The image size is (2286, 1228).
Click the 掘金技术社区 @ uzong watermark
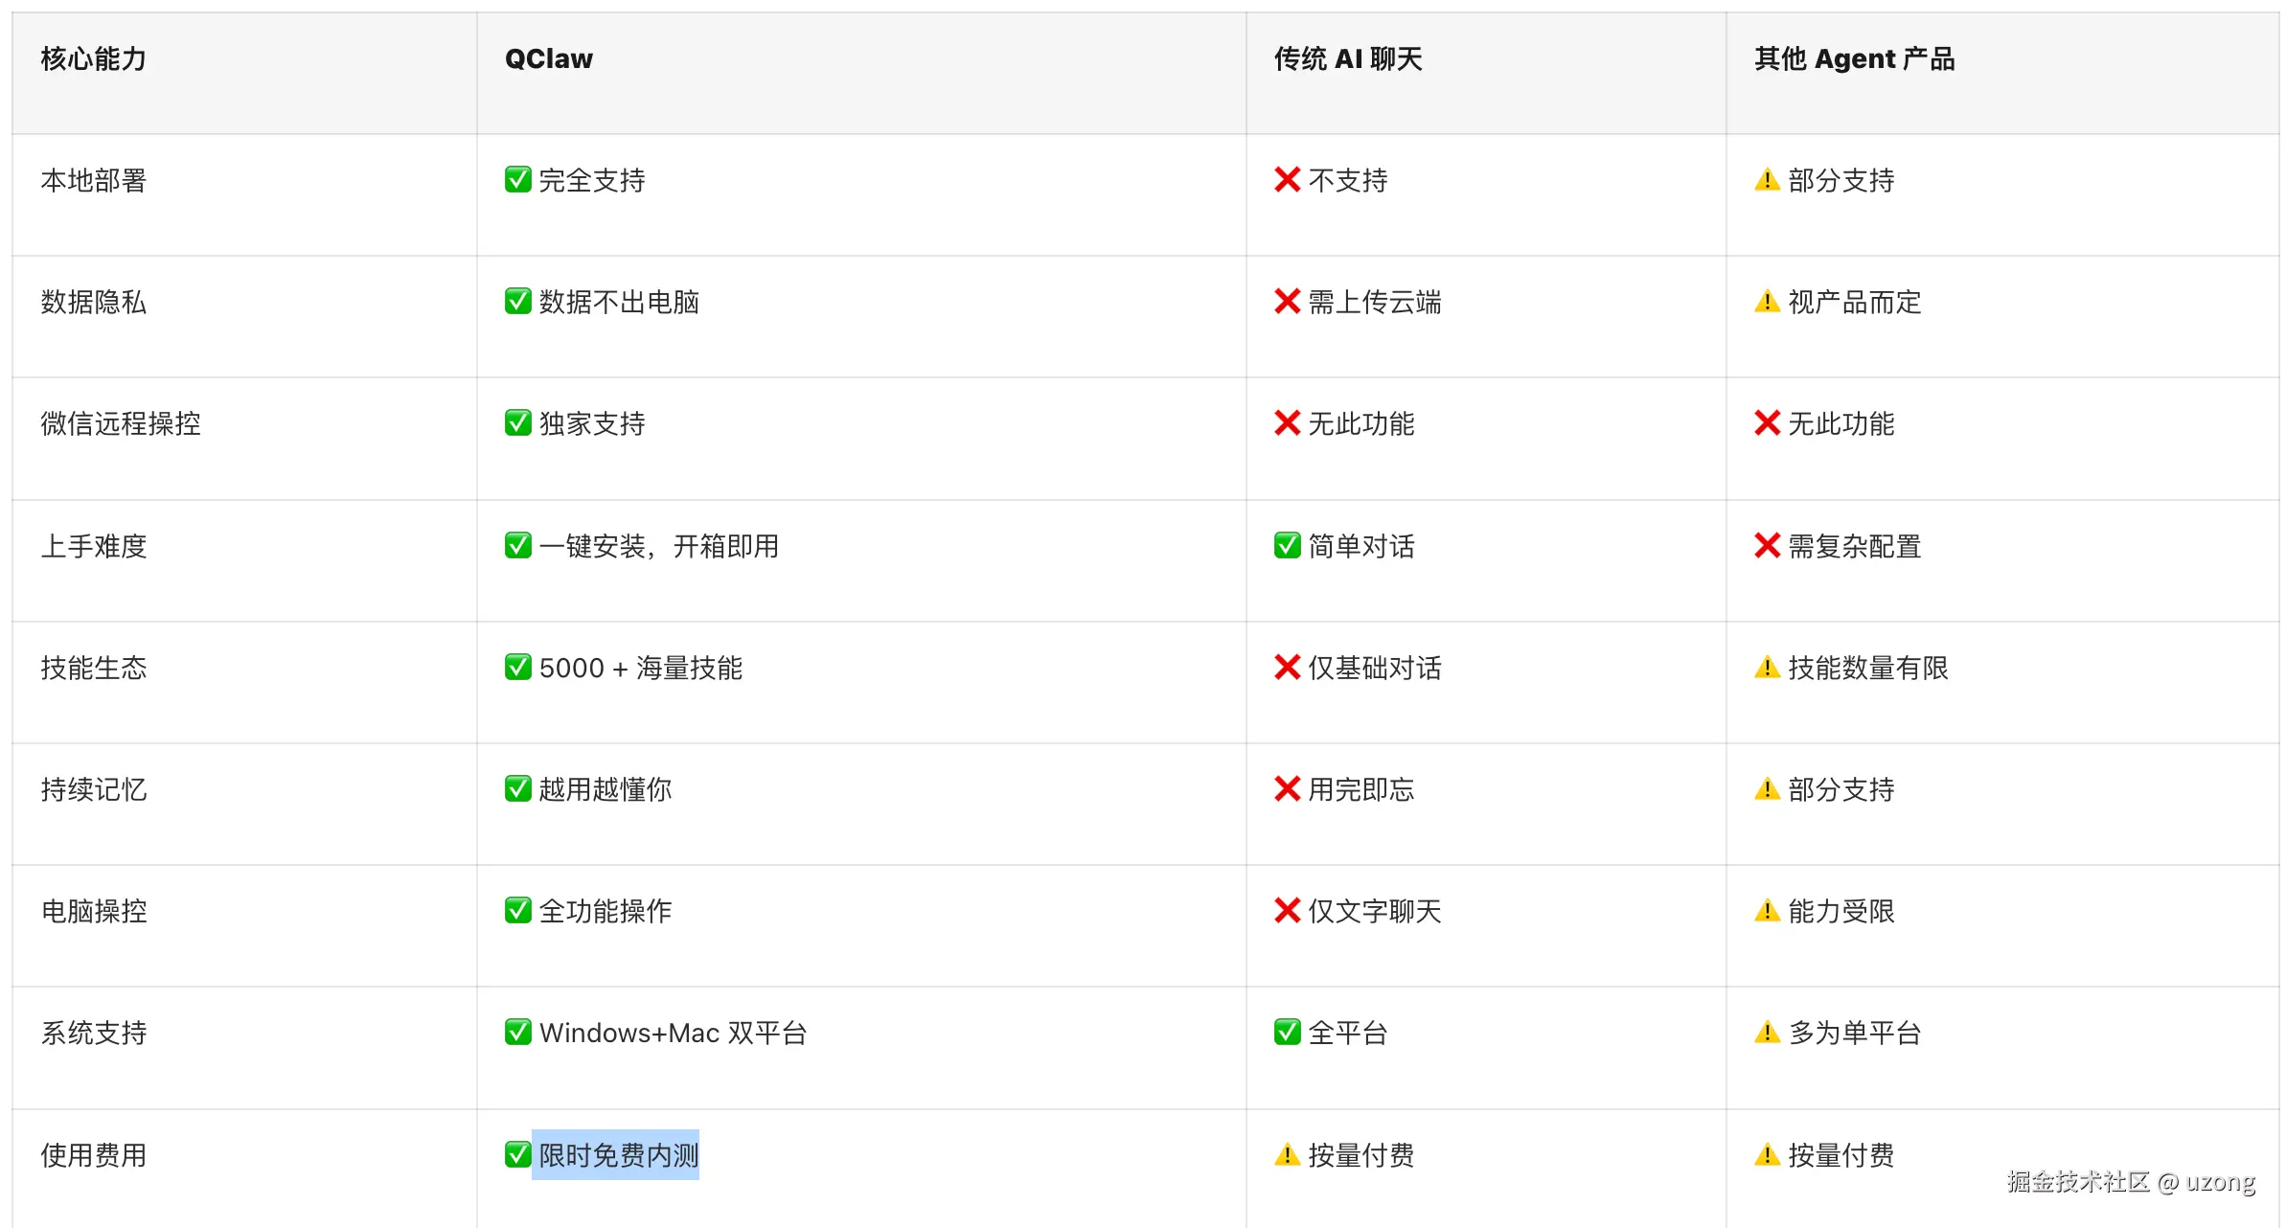point(2131,1182)
